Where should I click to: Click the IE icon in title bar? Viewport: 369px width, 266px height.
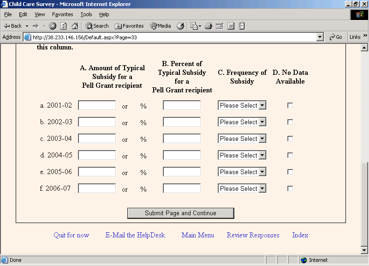point(4,4)
